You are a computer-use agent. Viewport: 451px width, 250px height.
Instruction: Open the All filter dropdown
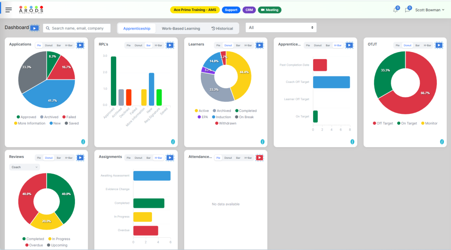[281, 28]
